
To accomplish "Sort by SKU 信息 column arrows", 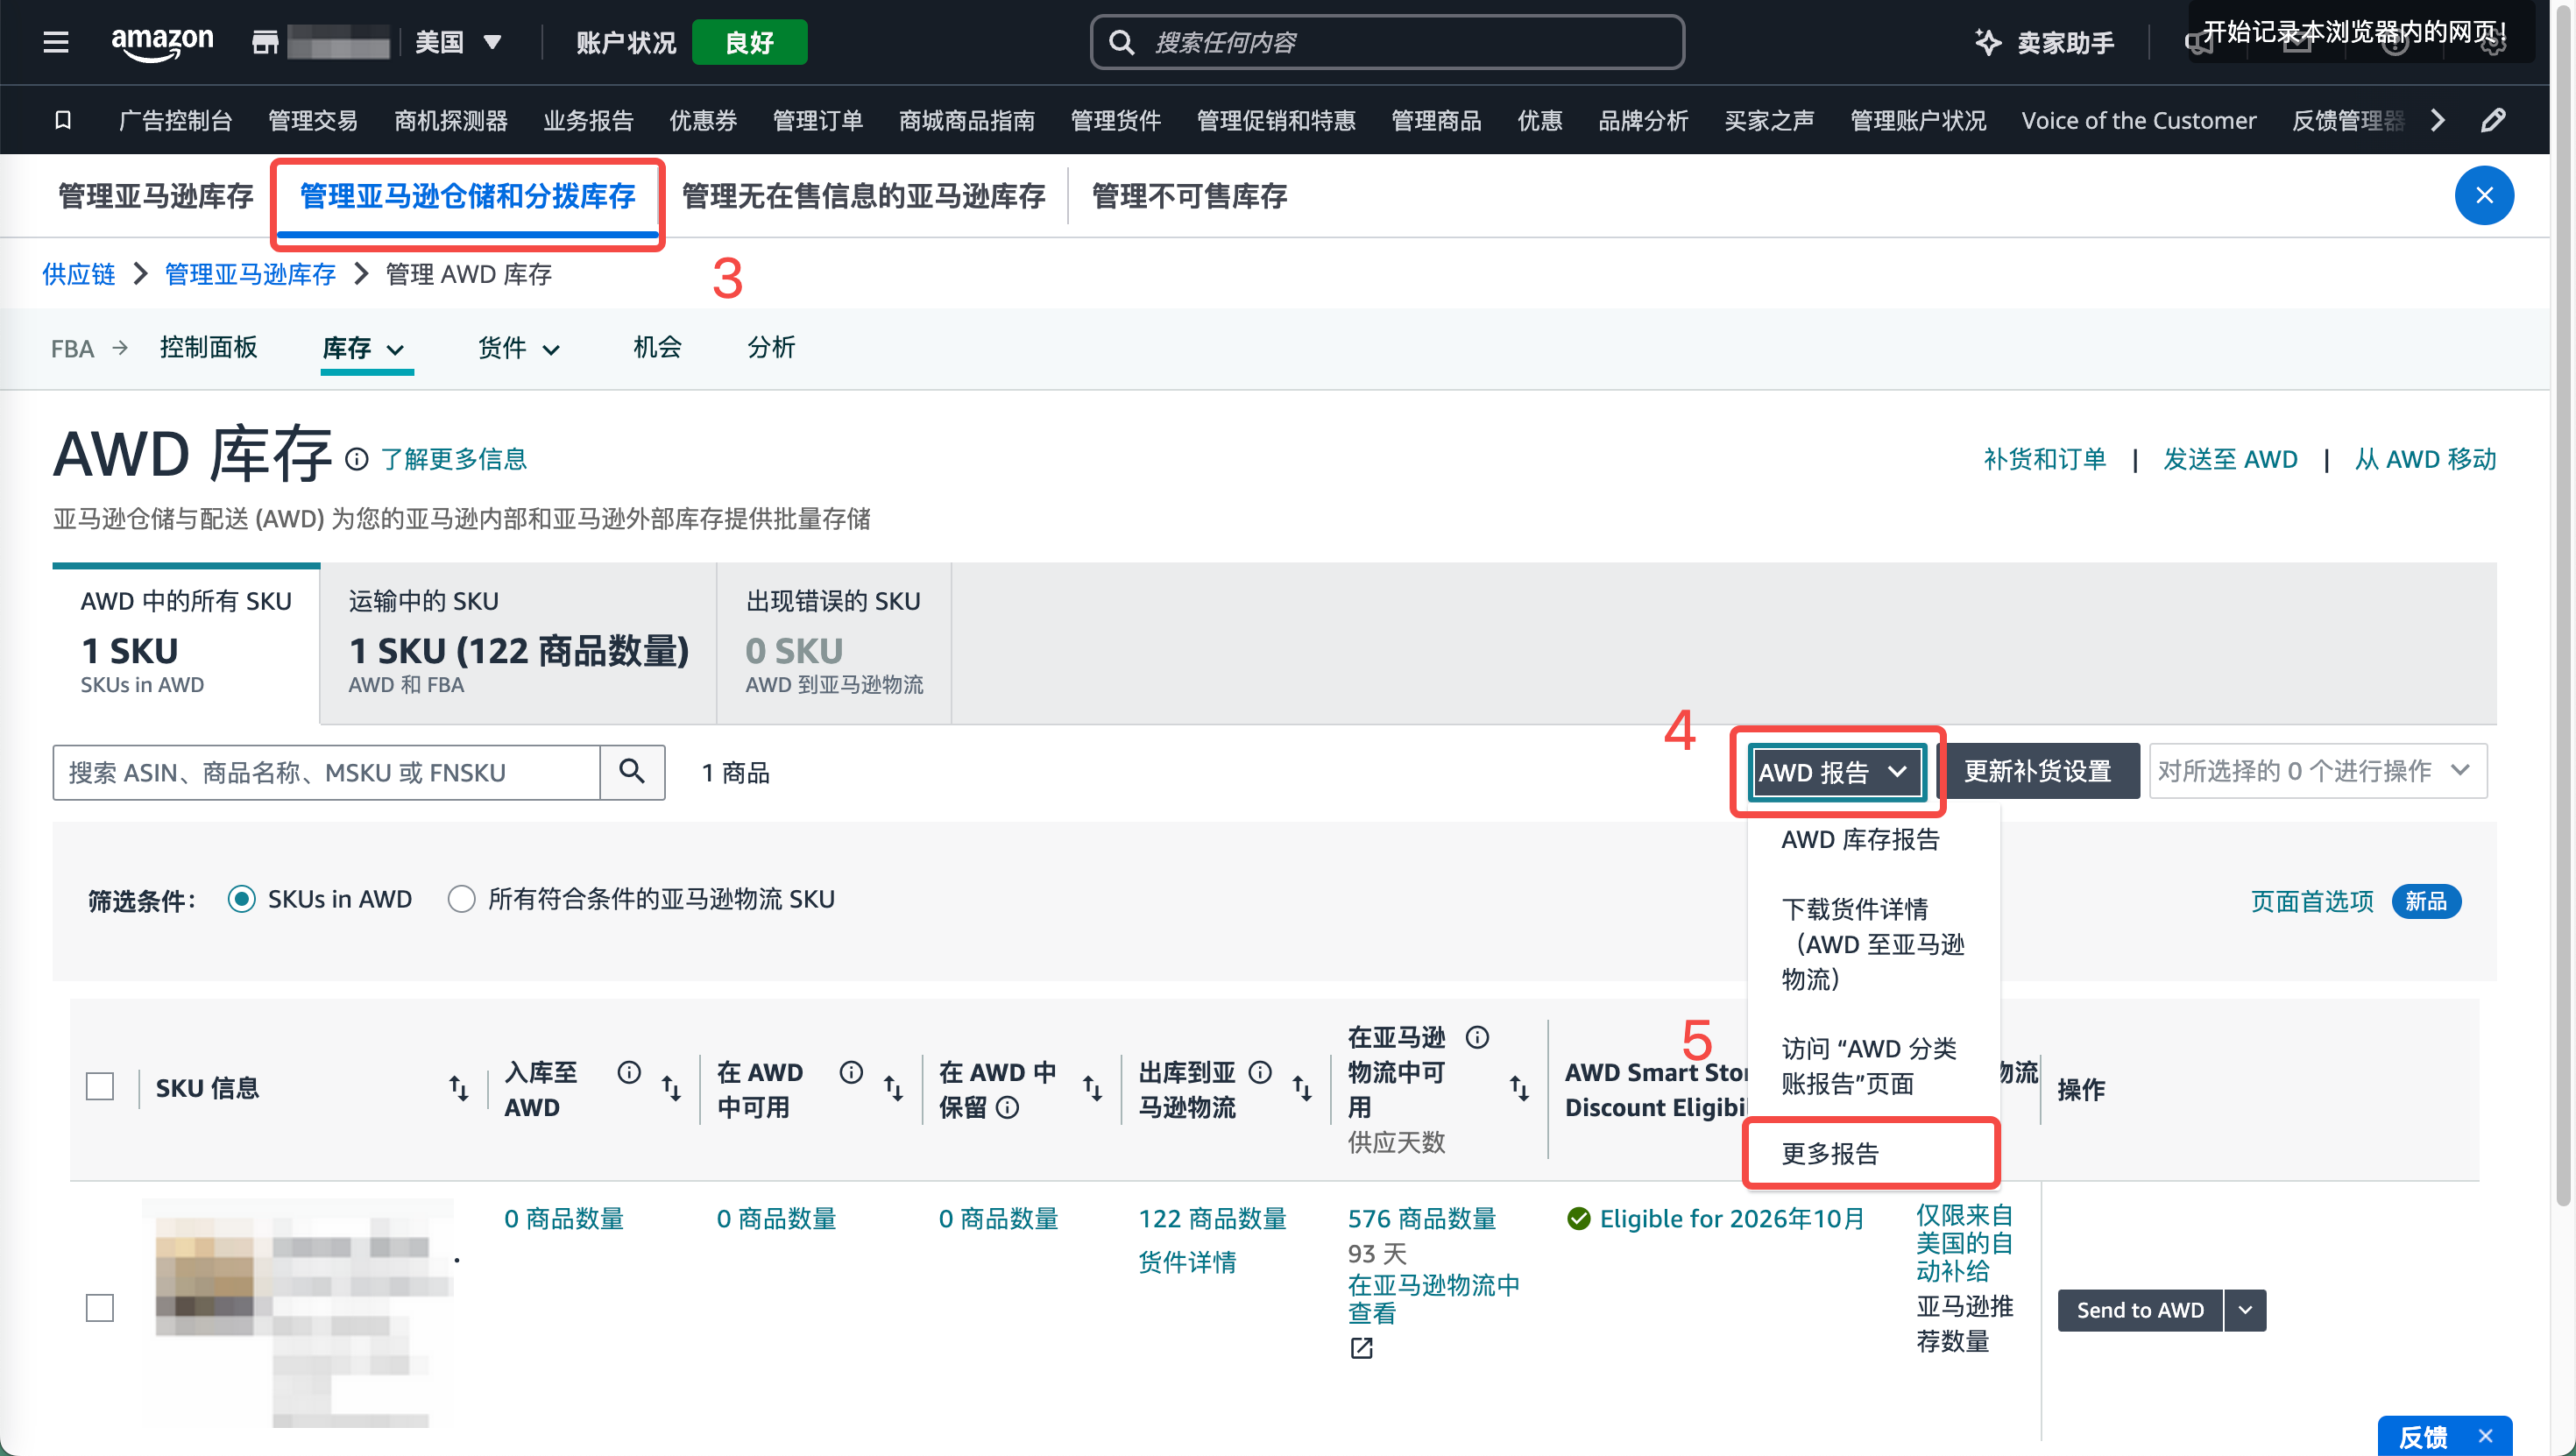I will (x=458, y=1088).
